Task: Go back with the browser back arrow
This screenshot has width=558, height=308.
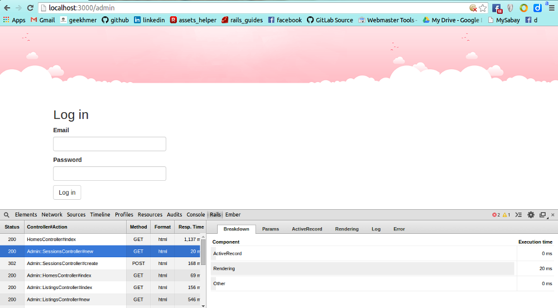Action: (x=7, y=8)
